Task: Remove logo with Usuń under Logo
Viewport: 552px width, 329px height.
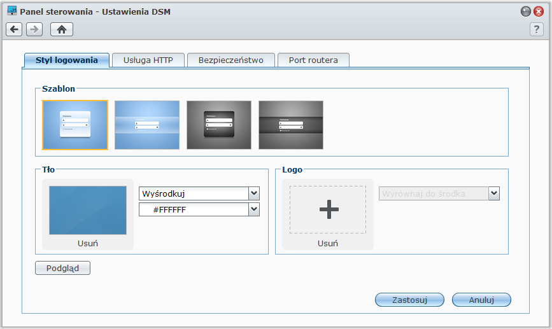Action: tap(328, 244)
